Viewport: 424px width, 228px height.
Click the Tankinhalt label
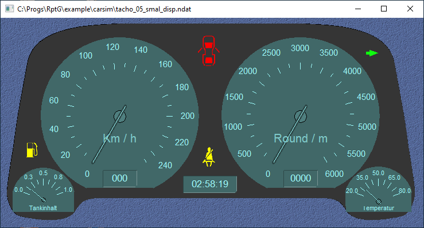click(43, 208)
